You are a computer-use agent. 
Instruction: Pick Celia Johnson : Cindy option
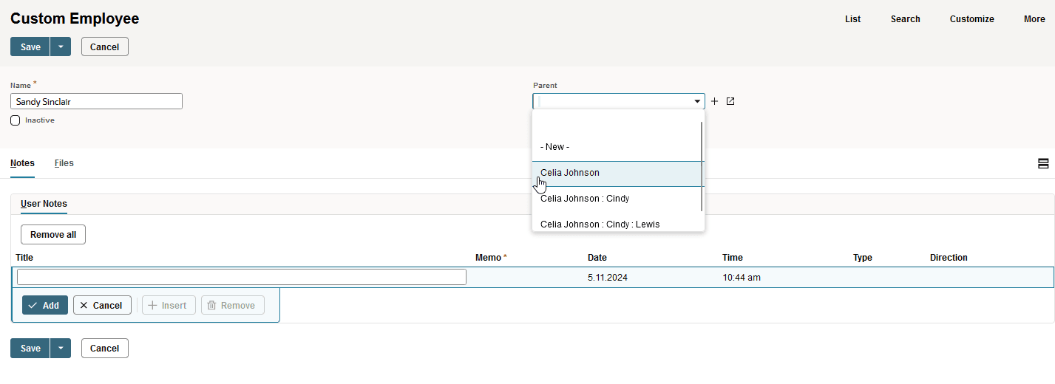[x=618, y=199]
